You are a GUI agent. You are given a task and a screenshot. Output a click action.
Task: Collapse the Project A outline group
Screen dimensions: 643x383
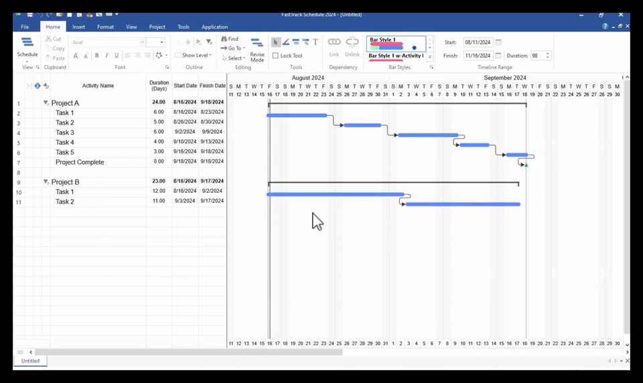tap(46, 103)
